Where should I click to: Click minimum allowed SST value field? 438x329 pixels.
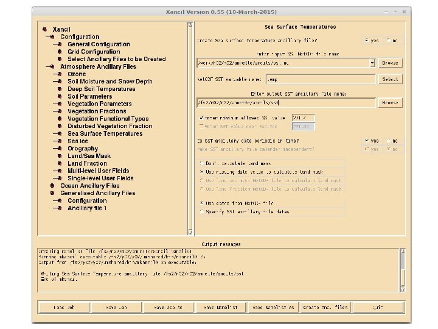click(x=304, y=118)
